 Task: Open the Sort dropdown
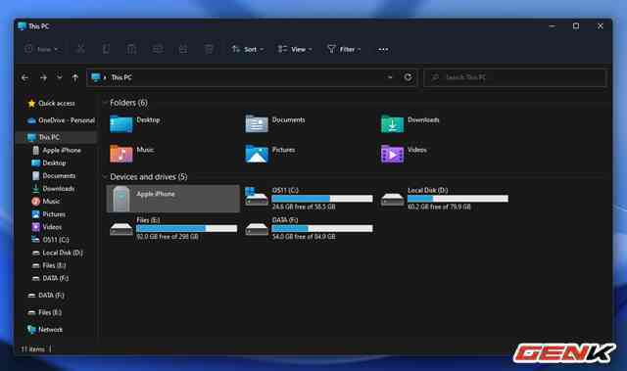[x=248, y=49]
